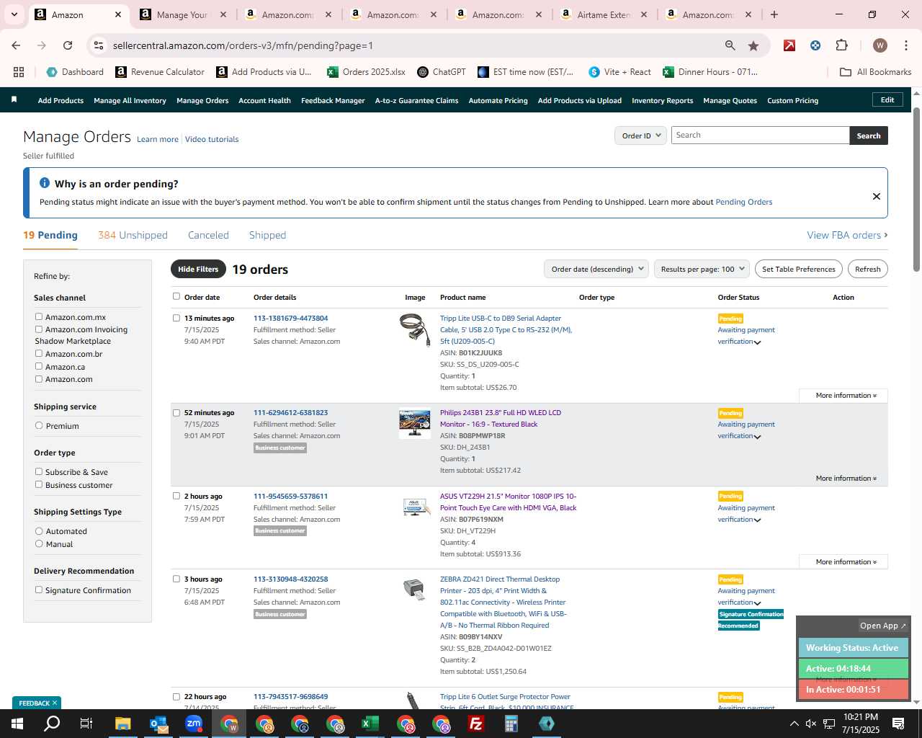Screen dimensions: 922x738
Task: Check the Amazon.com.br filter
Action: [x=39, y=353]
